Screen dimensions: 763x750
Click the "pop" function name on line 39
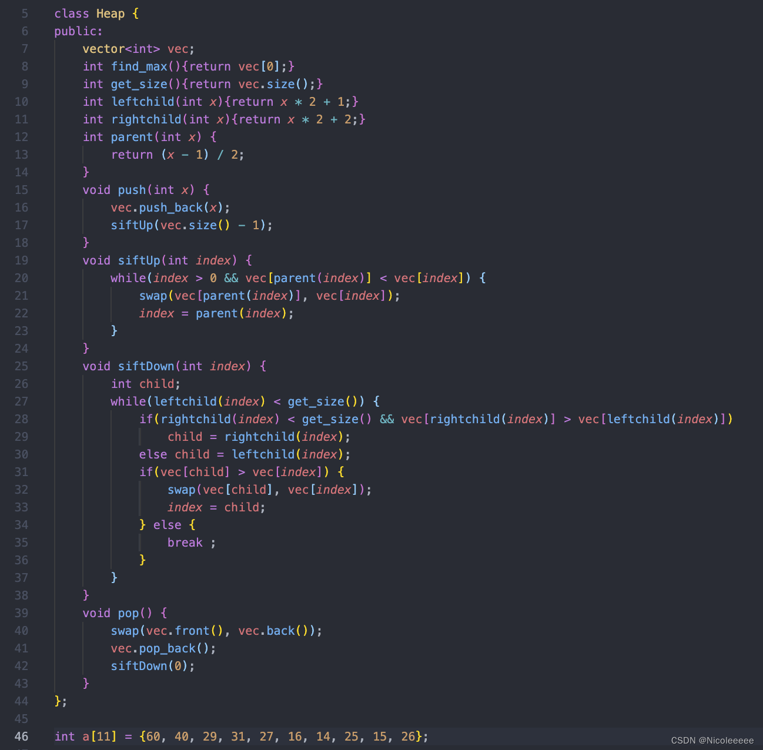129,613
